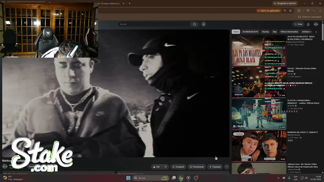This screenshot has height=182, width=324.
Task: Click the Preguntar button
Action: (215, 167)
